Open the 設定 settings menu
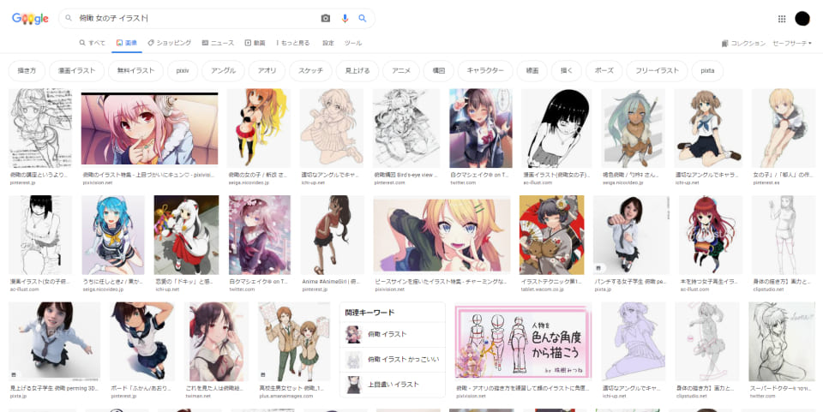Viewport: 823px width, 412px height. (x=327, y=43)
